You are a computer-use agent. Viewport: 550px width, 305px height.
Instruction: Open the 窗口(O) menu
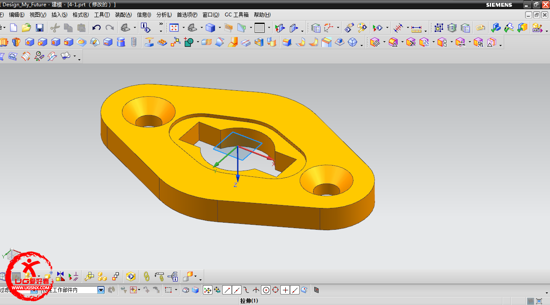[x=211, y=15]
